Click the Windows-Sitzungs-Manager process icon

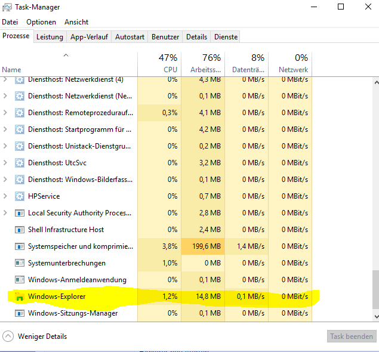(20, 313)
